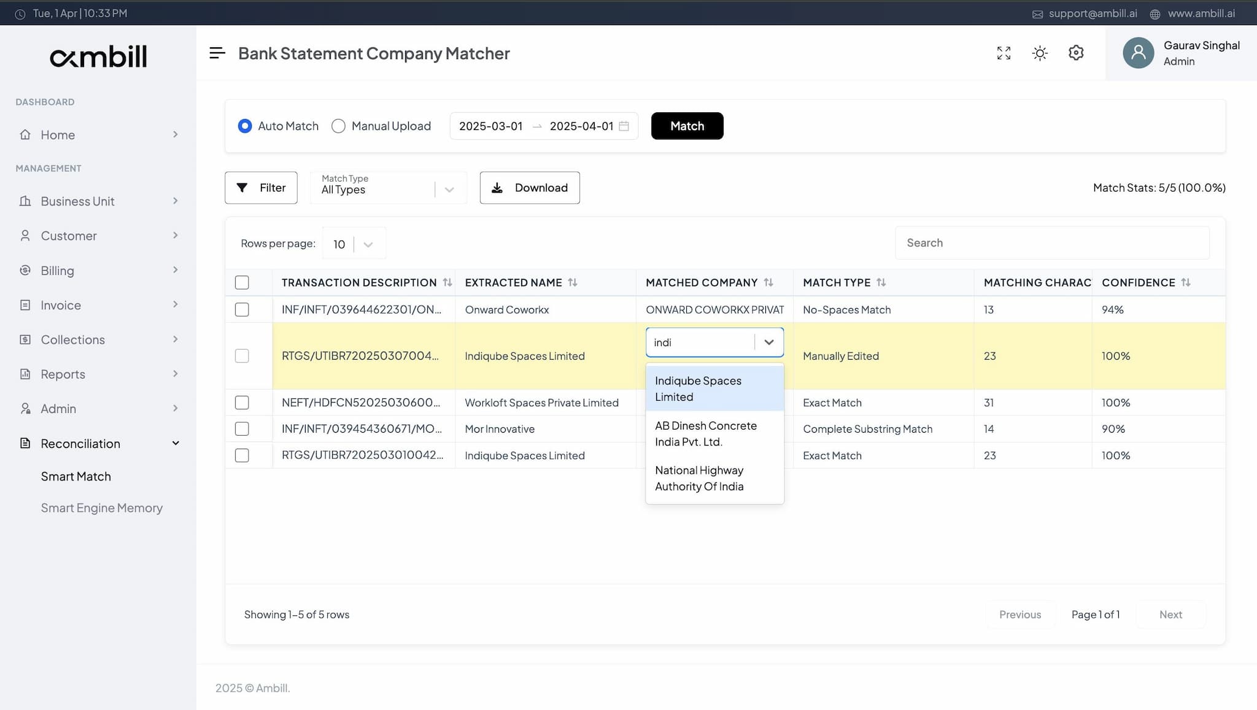1257x710 pixels.
Task: Expand the Customer chevron
Action: tap(176, 236)
